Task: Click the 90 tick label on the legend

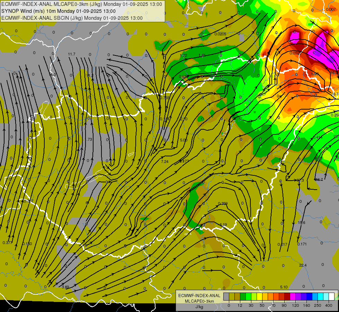Action: click(284, 305)
